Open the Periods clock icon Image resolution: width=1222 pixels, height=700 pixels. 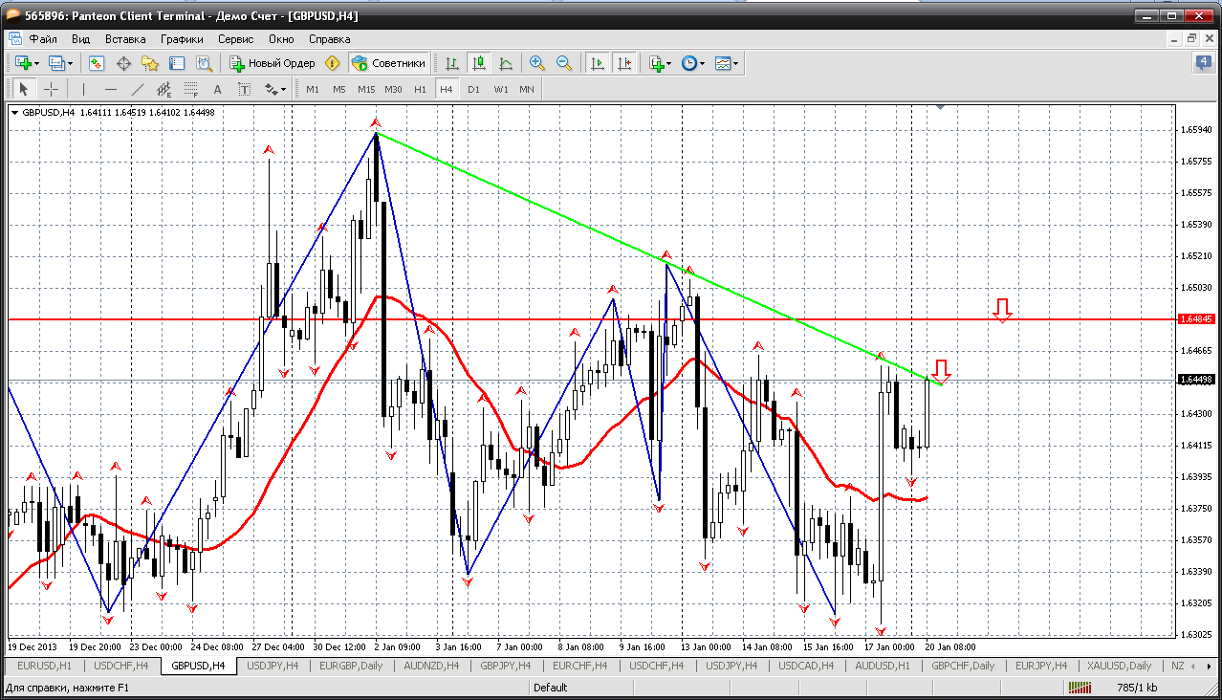[688, 63]
